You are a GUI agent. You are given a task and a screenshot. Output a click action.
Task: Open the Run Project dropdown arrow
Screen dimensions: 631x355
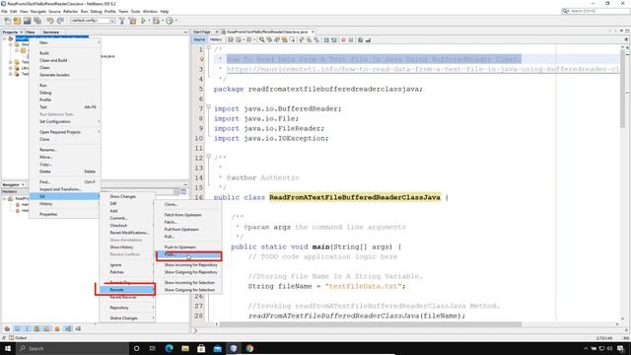click(x=149, y=21)
